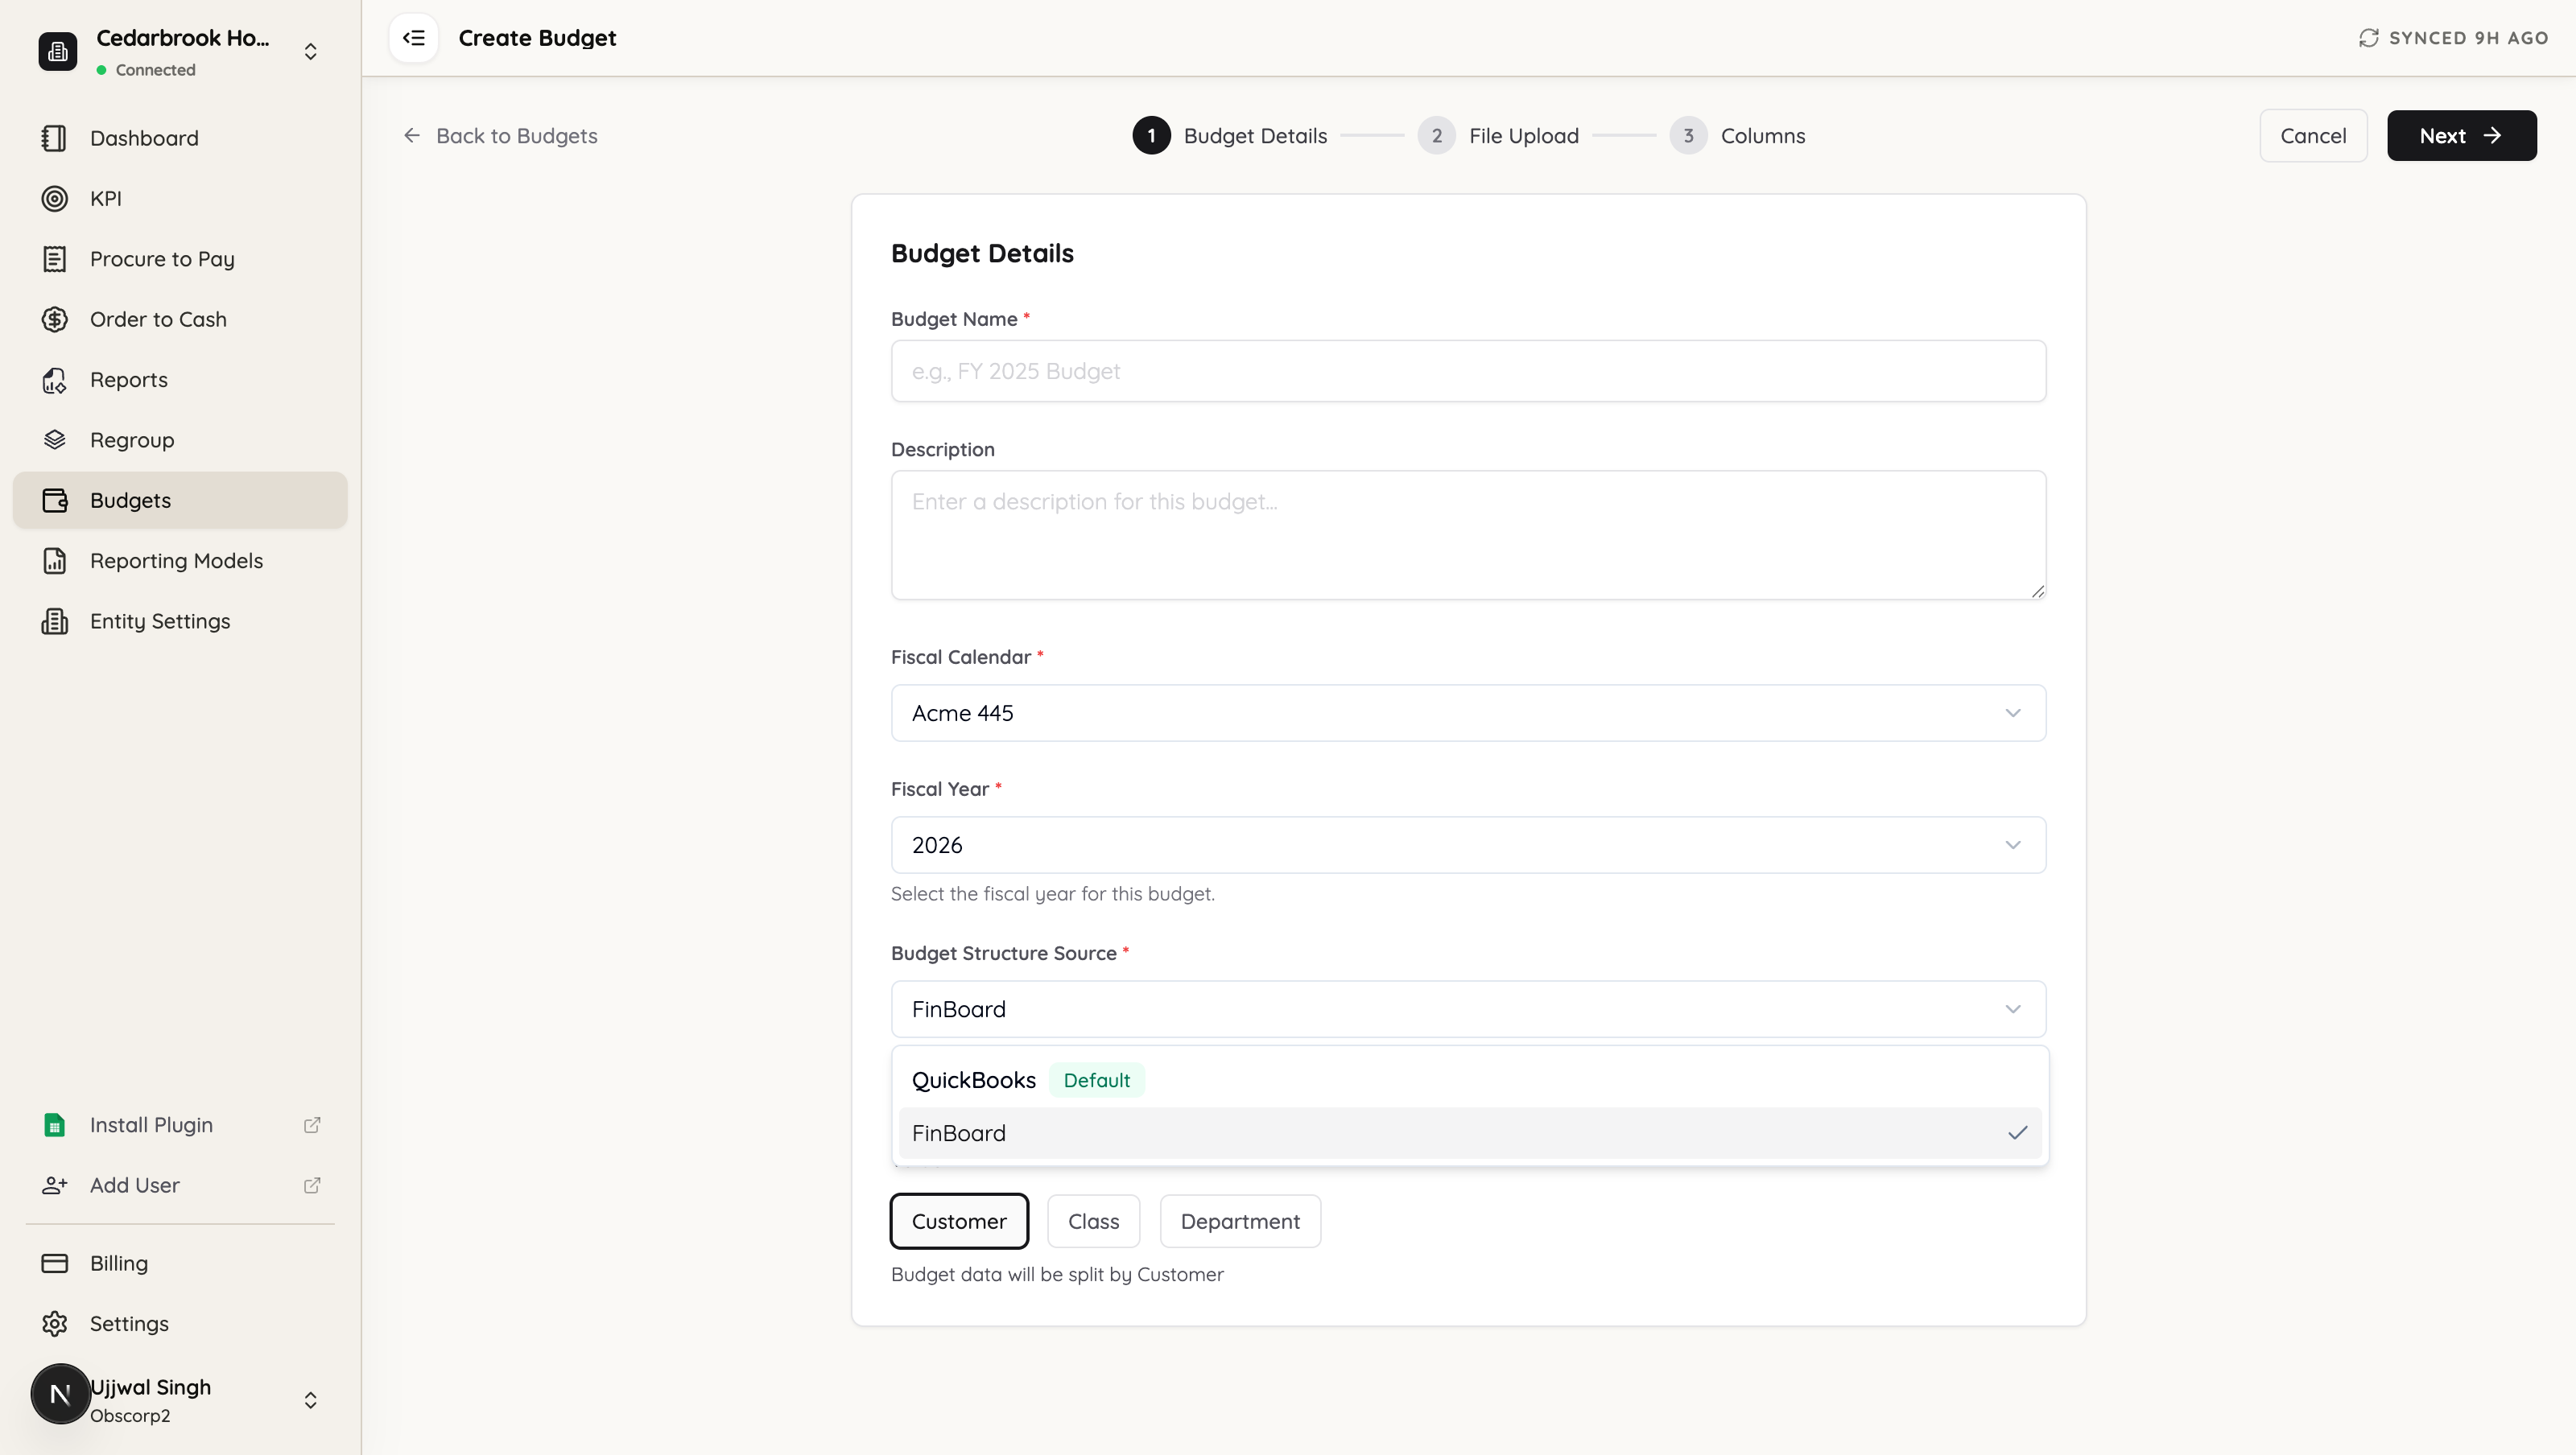Image resolution: width=2576 pixels, height=1455 pixels.
Task: Select step 3 Columns
Action: pos(1737,135)
